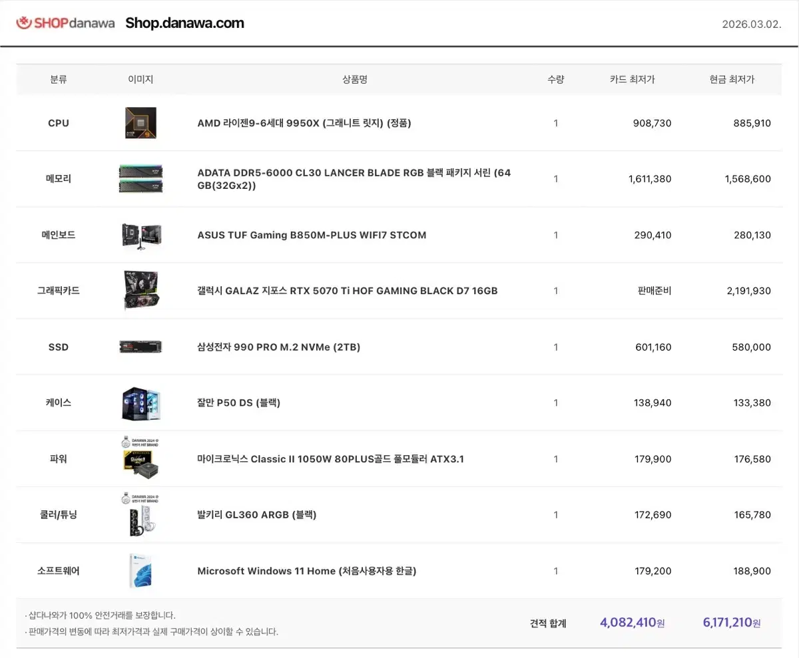Click SSD cash price 580,000
The image size is (799, 658).
[x=751, y=347]
